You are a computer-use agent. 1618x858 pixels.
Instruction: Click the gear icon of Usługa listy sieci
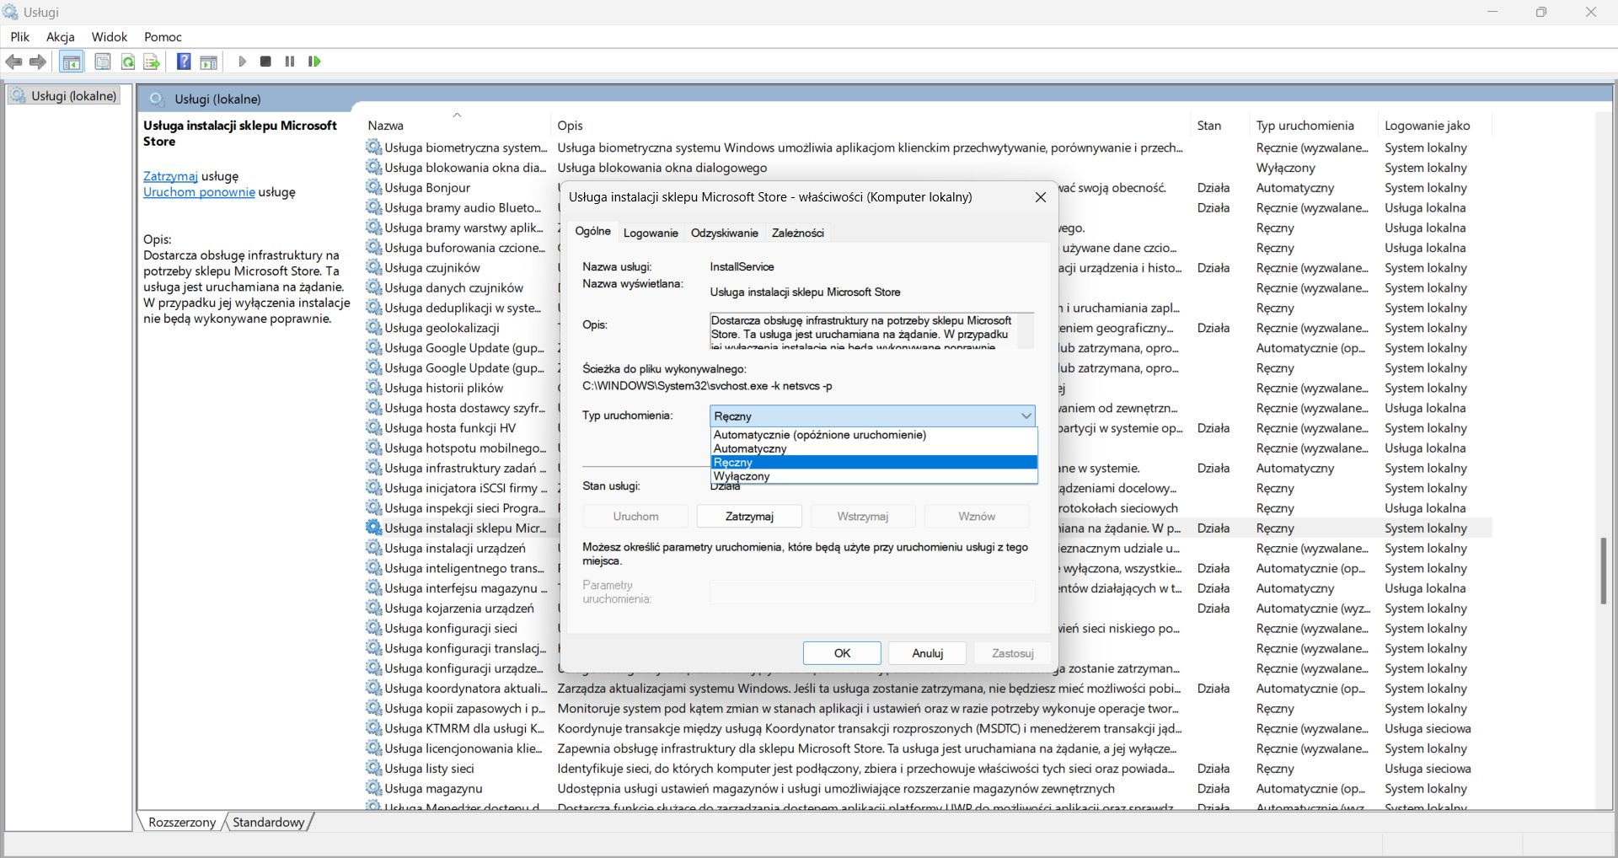click(x=373, y=768)
